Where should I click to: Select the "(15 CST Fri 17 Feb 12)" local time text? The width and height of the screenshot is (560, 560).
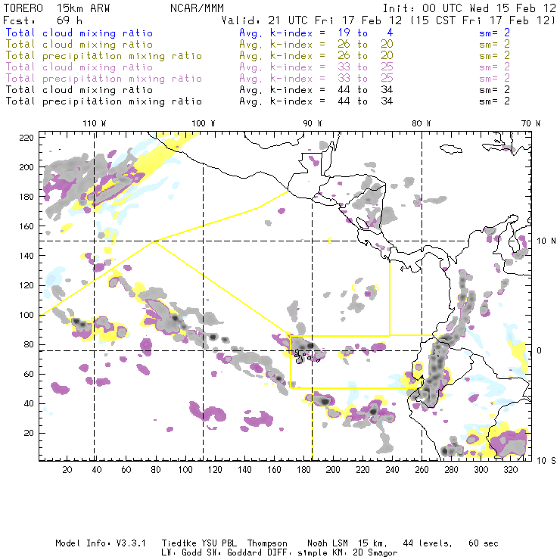point(483,20)
